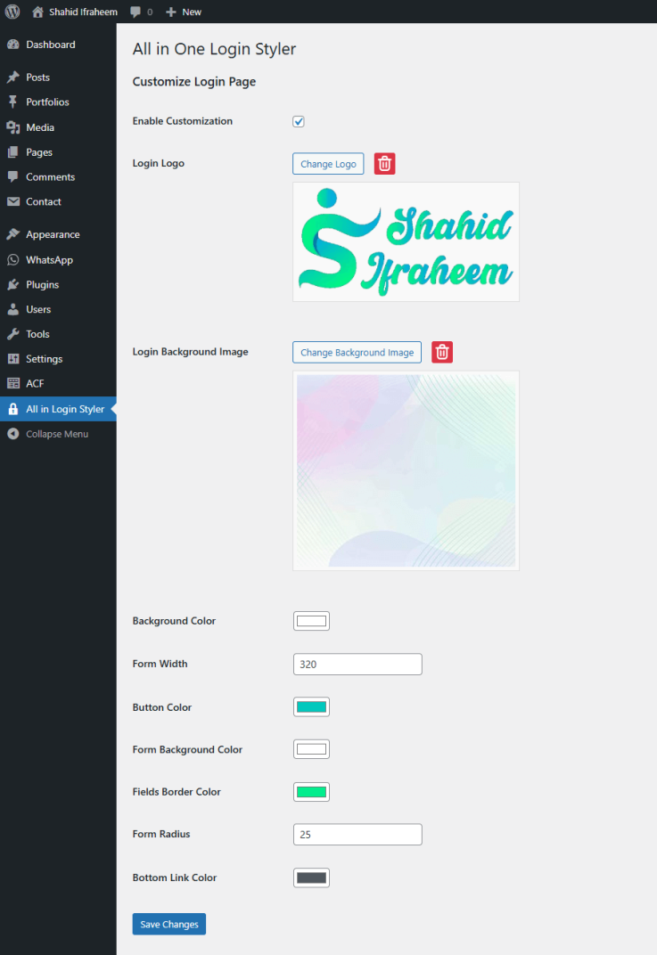This screenshot has height=955, width=657.
Task: Click Change Background Image button
Action: coord(357,352)
